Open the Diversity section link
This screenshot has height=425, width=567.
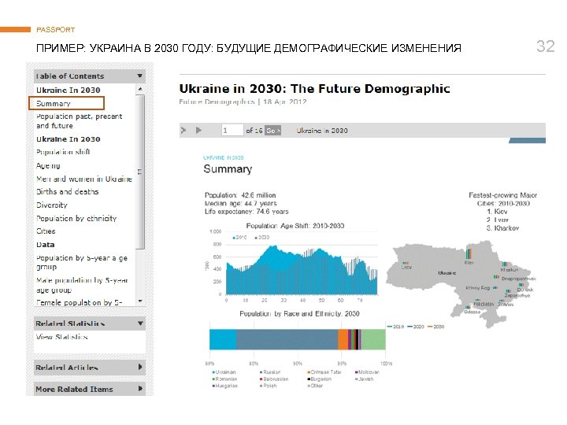coord(52,205)
